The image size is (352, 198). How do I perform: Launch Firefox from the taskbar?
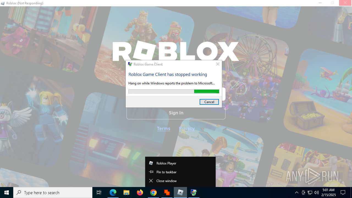(x=140, y=193)
